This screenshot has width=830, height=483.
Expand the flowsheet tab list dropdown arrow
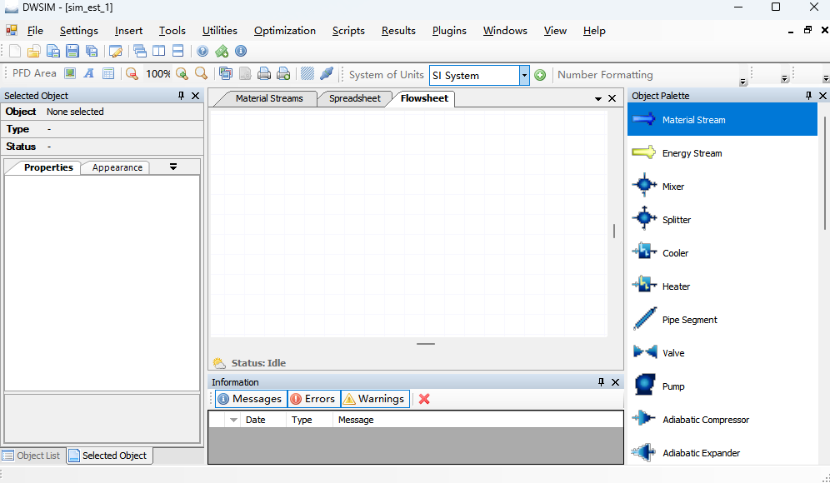pos(598,98)
